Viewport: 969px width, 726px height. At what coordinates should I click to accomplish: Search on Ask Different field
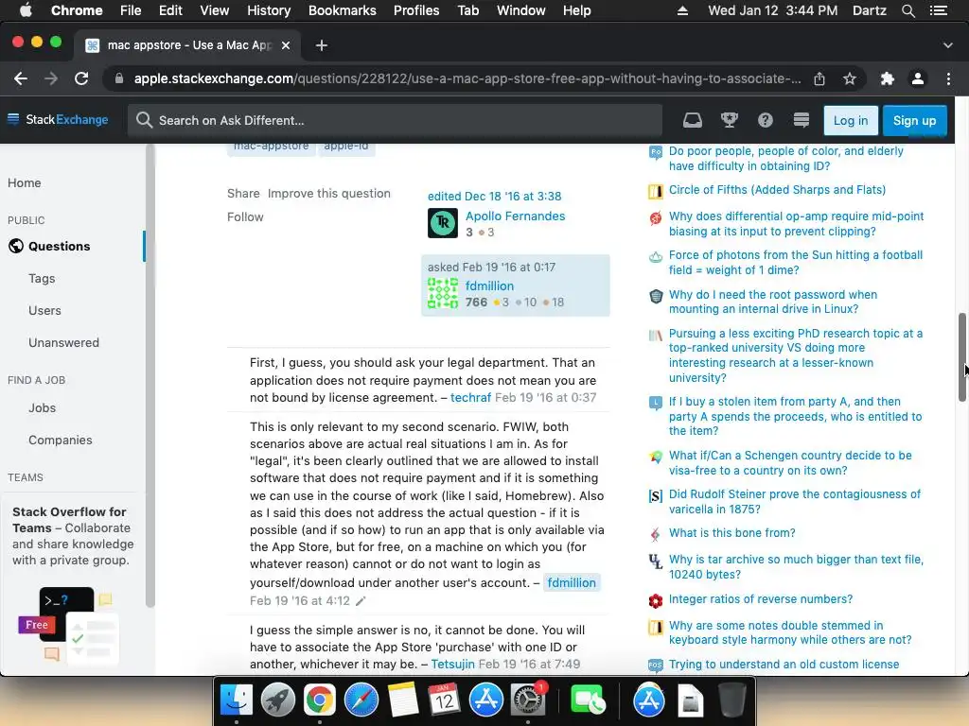pos(395,120)
